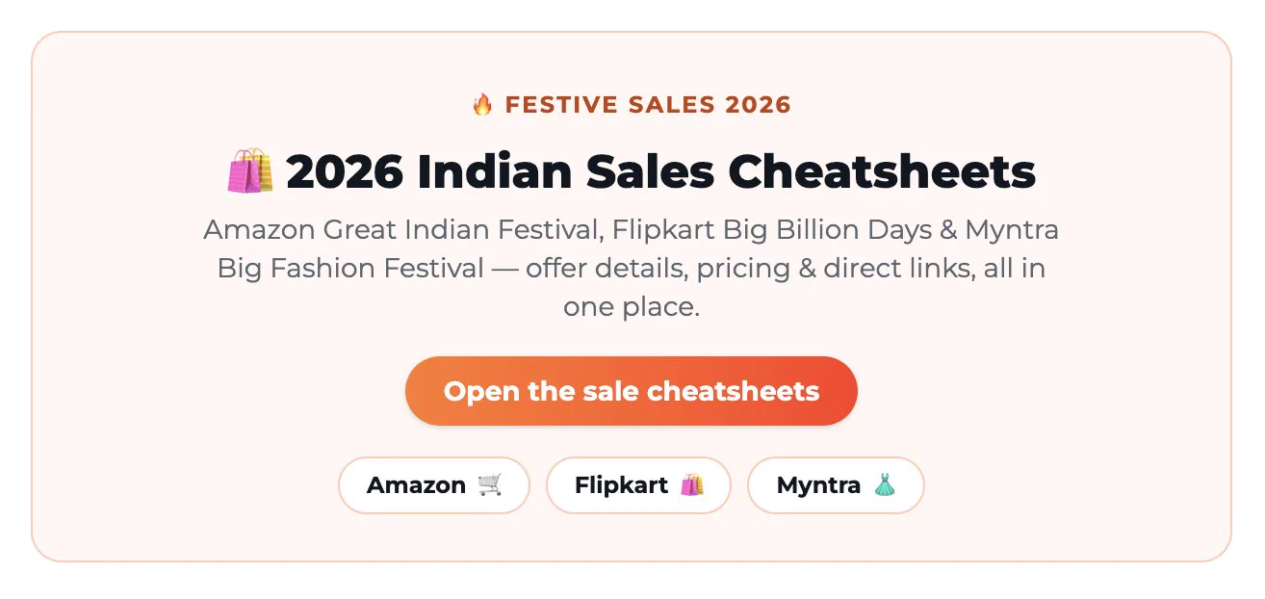Click the dress icon on Myntra chip
The width and height of the screenshot is (1265, 599).
pos(884,484)
